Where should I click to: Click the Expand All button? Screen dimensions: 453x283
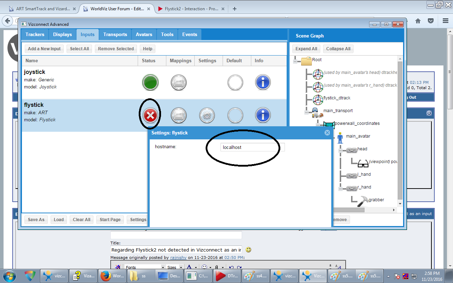click(x=306, y=49)
